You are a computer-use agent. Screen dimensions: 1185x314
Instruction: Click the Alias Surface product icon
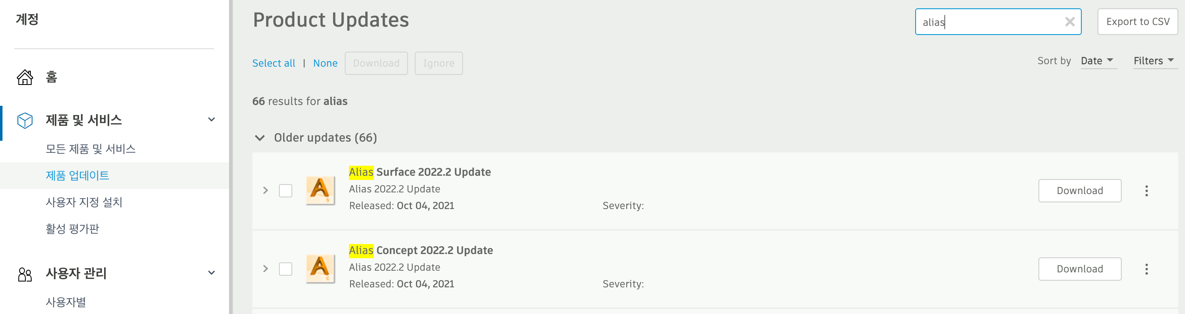[x=320, y=190]
